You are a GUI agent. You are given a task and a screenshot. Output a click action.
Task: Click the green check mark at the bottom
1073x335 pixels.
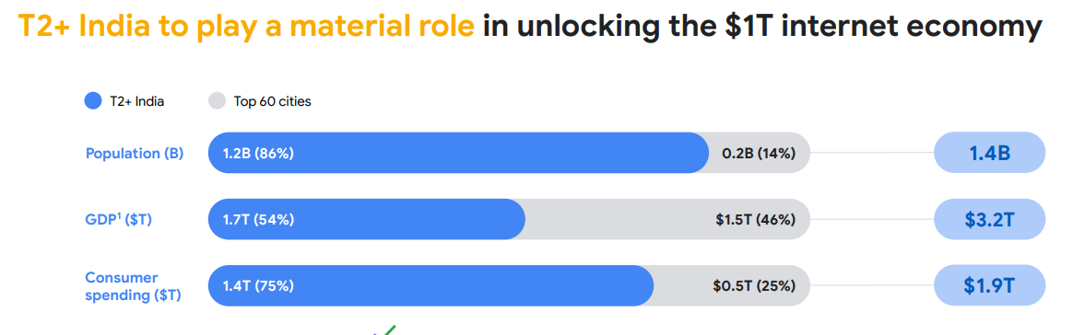pyautogui.click(x=385, y=330)
